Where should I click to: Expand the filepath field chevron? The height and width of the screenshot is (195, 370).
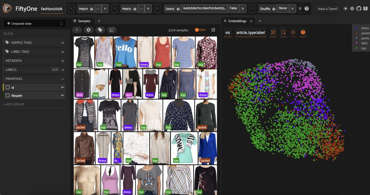click(63, 96)
